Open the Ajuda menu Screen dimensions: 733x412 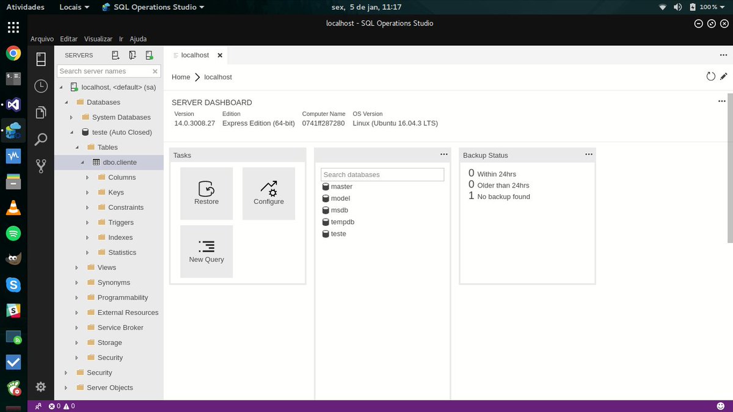click(x=138, y=38)
